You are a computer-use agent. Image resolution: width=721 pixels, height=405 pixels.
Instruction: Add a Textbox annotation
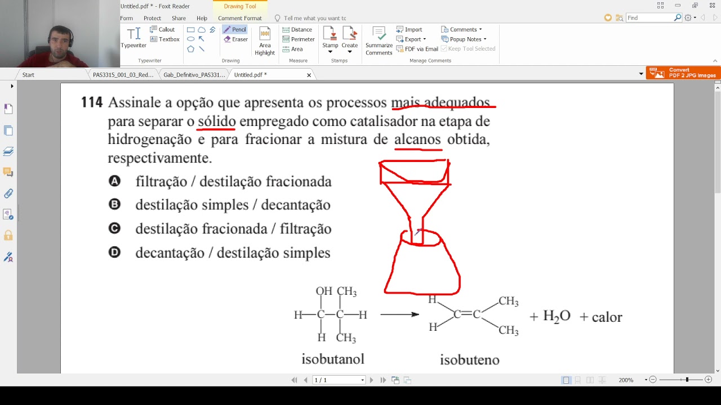coord(164,39)
